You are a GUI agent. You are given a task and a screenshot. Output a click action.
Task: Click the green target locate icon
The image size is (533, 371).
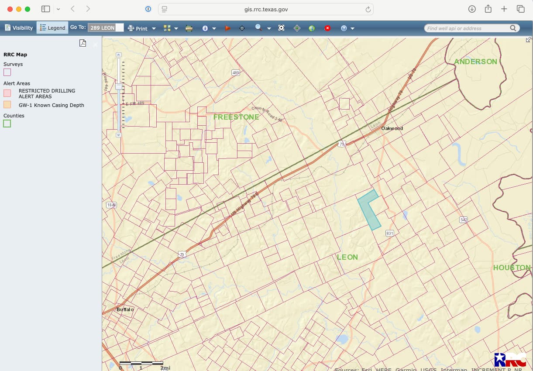pos(297,28)
